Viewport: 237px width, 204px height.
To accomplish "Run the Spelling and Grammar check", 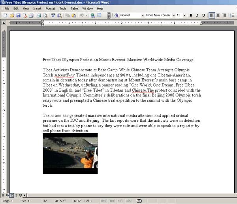I will click(x=53, y=15).
